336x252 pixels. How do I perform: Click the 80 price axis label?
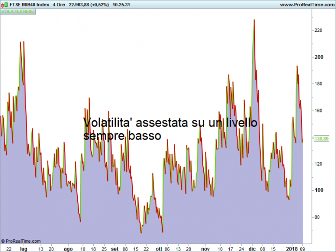[317, 217]
